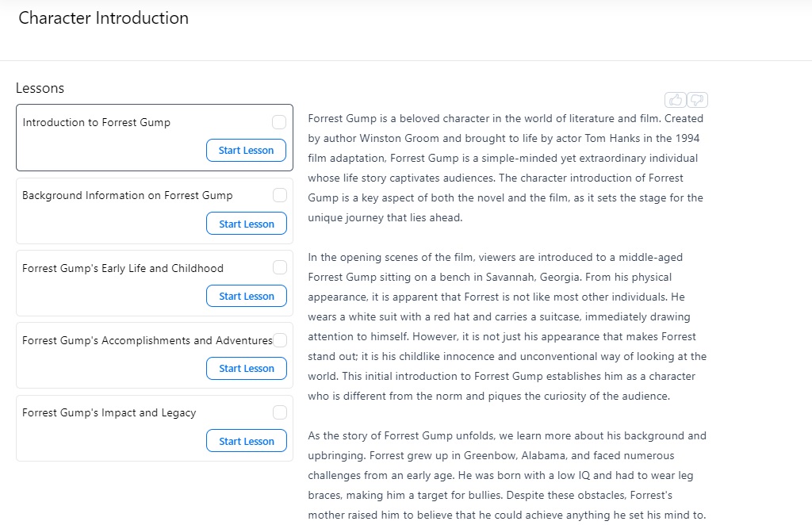Check the Impact and Legacy checkbox
The image size is (812, 525).
coord(280,412)
